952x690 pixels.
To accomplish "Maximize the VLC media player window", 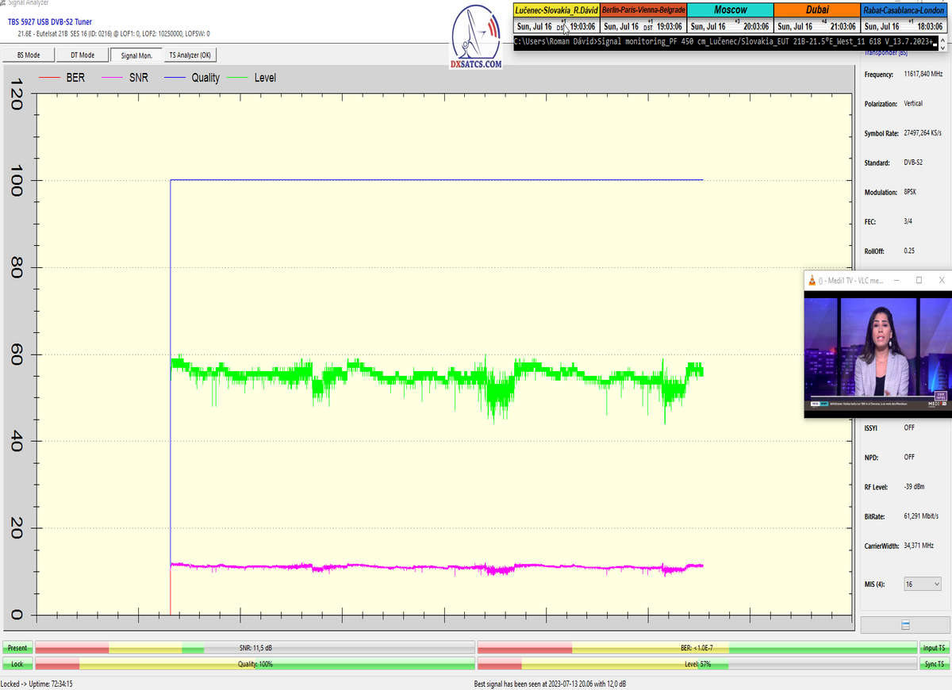I will click(x=919, y=281).
